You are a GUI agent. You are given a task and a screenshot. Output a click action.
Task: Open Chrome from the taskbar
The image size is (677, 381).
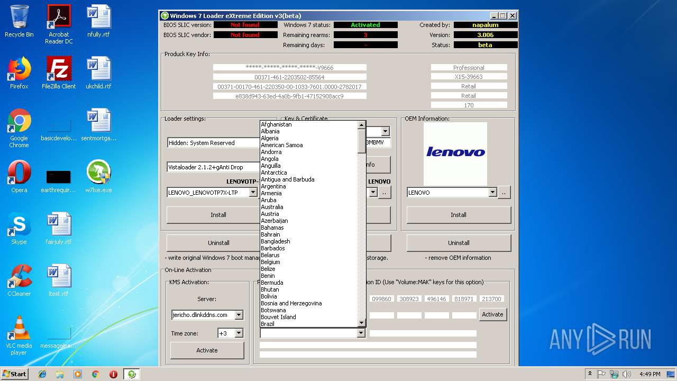pyautogui.click(x=96, y=374)
